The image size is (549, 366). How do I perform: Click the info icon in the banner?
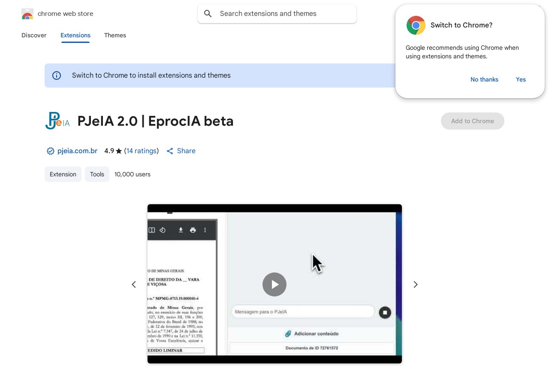pyautogui.click(x=57, y=76)
